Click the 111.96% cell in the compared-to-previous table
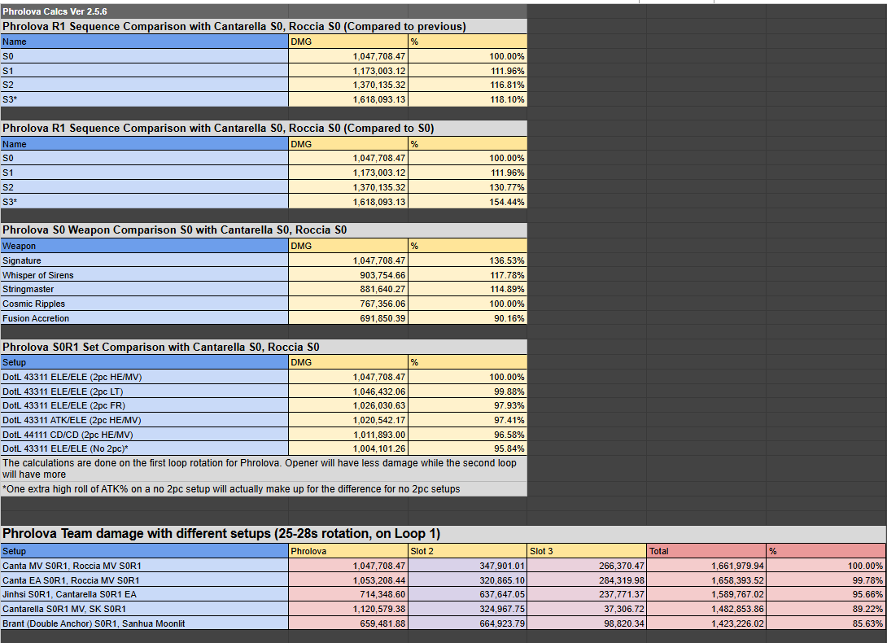 tap(468, 71)
